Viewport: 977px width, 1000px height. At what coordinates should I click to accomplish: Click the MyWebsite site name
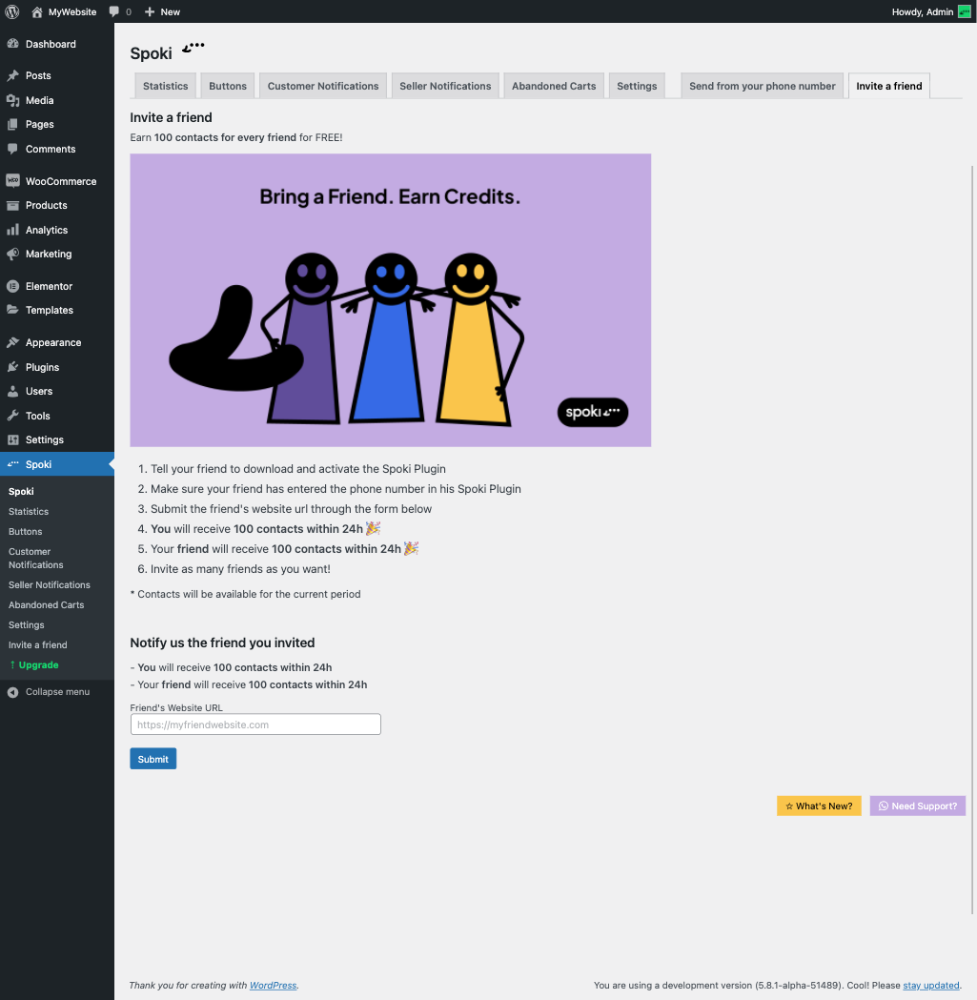72,11
